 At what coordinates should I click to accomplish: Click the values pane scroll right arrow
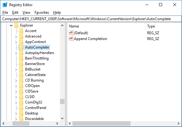click(x=179, y=124)
